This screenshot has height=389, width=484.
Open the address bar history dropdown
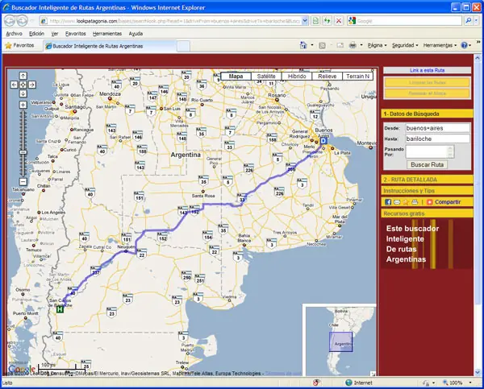tap(305, 21)
